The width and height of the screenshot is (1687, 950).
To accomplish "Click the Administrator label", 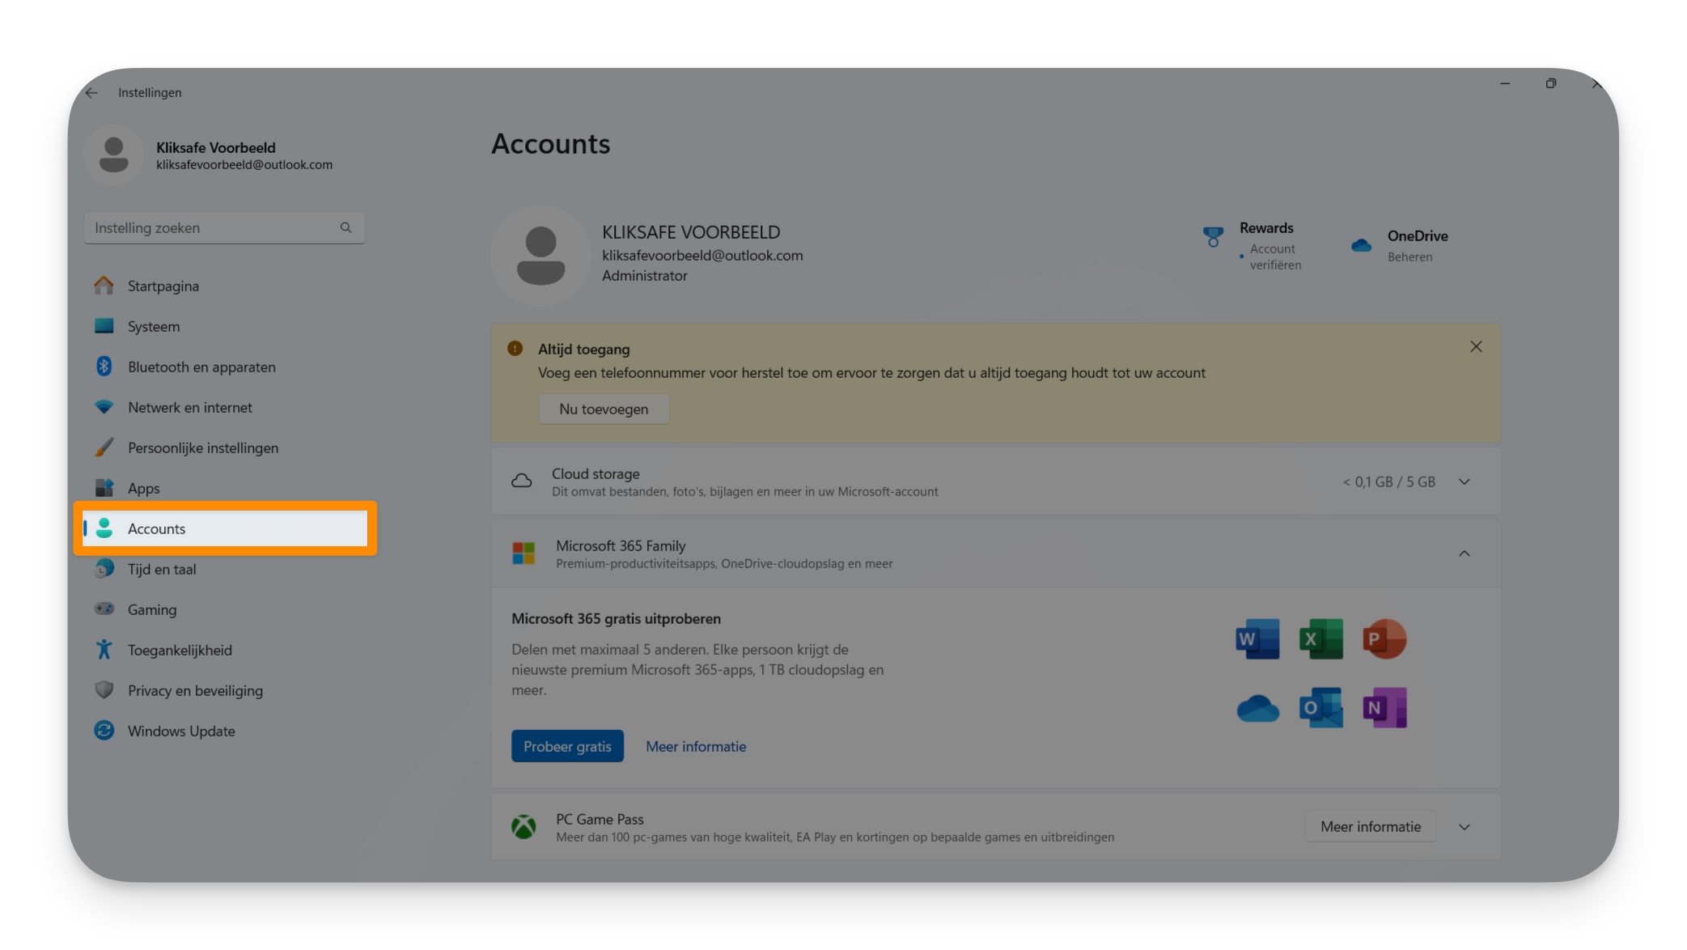I will tap(645, 276).
